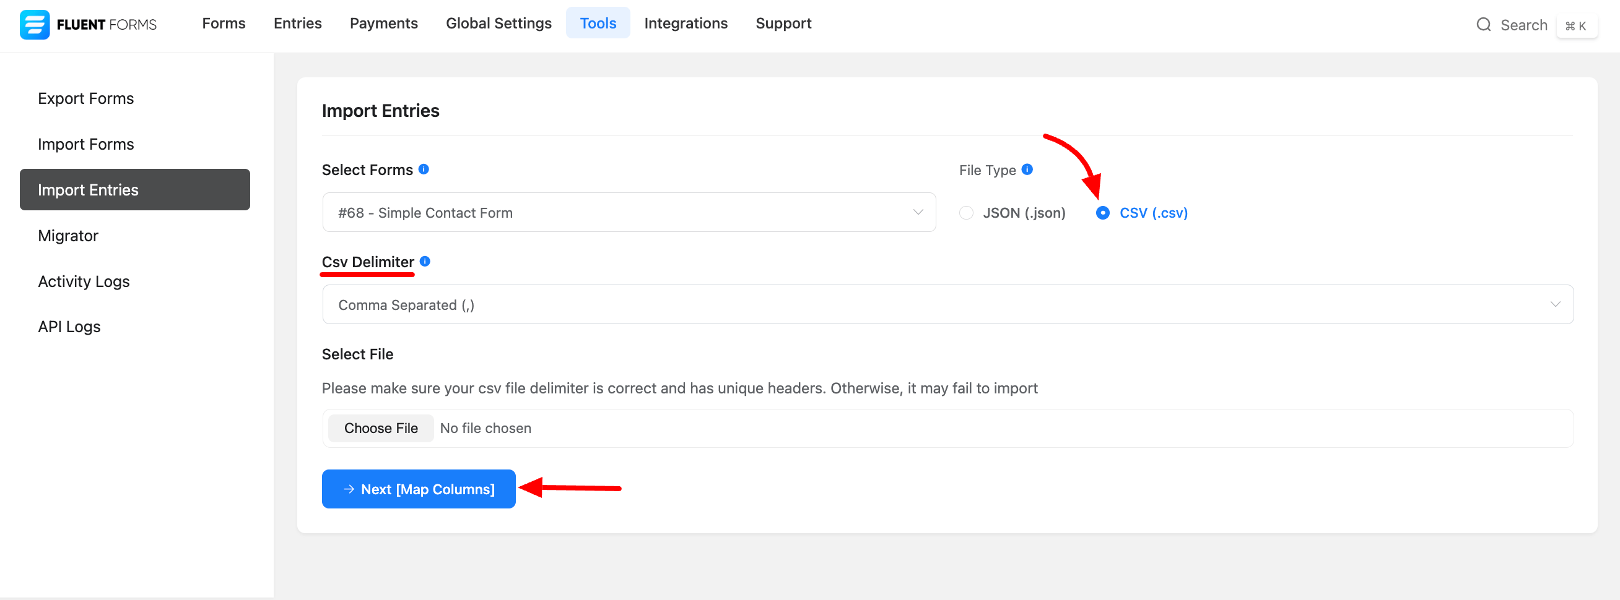
Task: Select the JSON (.json) file type
Action: [x=967, y=213]
